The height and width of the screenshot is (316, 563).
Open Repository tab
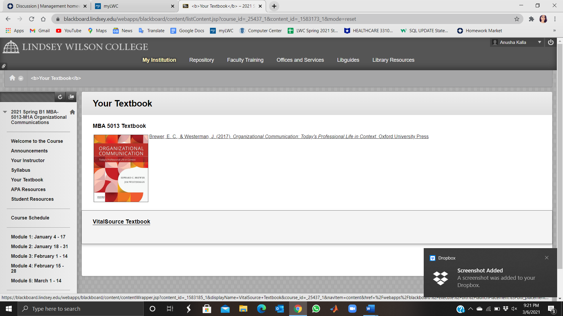[x=201, y=60]
